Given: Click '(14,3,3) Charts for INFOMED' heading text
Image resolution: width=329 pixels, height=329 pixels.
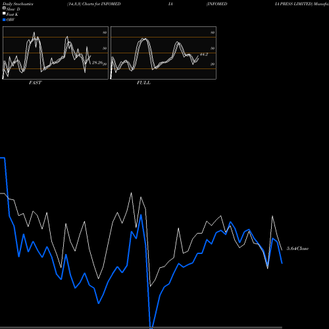Looking at the screenshot, I should click(x=94, y=4).
